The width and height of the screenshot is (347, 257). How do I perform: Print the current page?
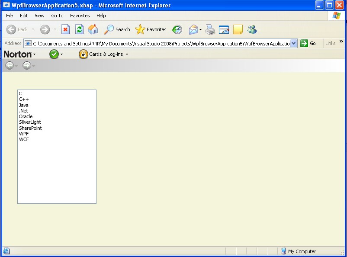pos(210,29)
